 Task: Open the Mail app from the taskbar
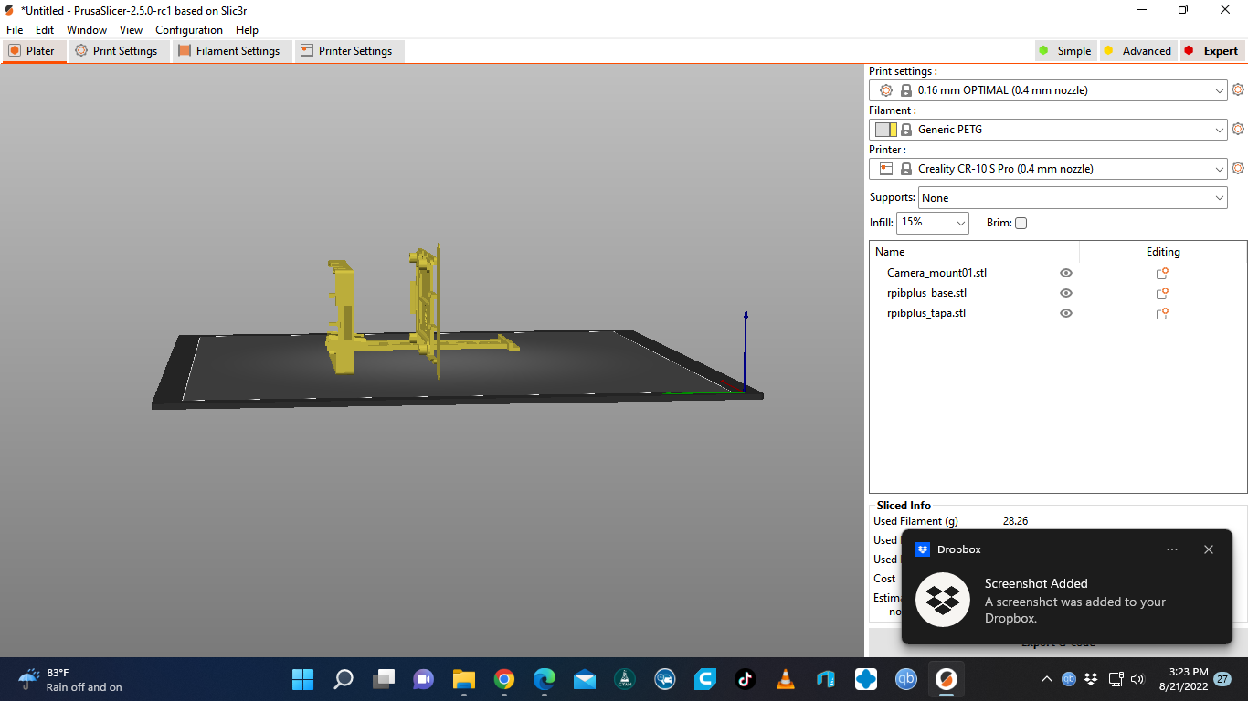pos(584,679)
